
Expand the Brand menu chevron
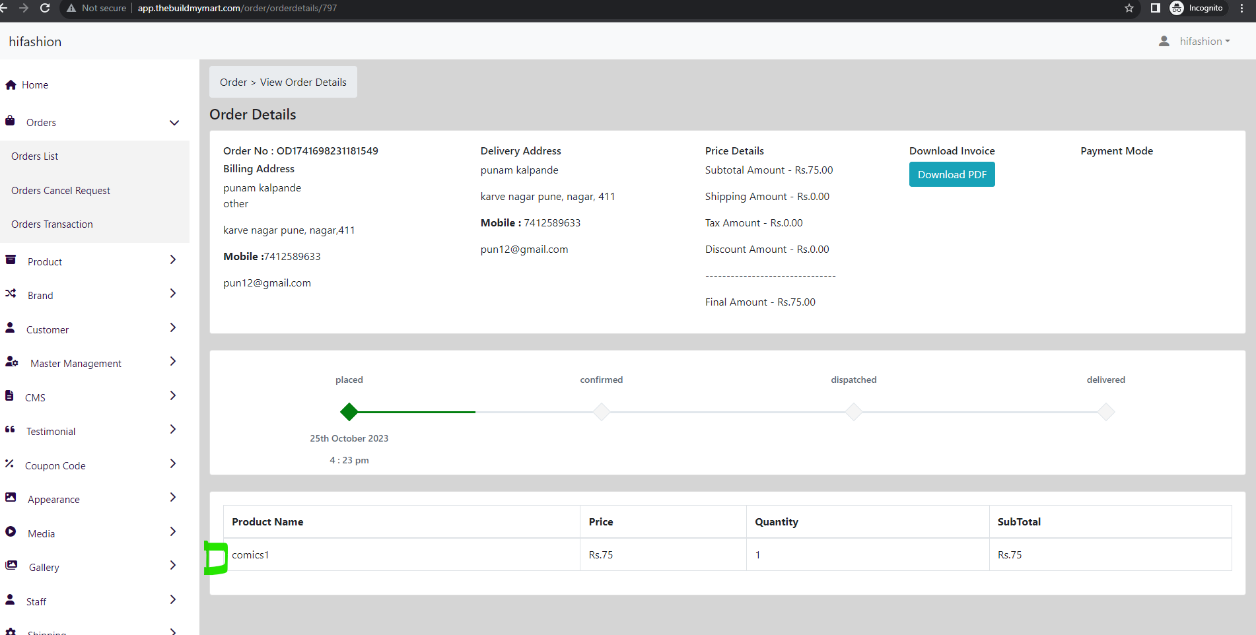tap(173, 293)
